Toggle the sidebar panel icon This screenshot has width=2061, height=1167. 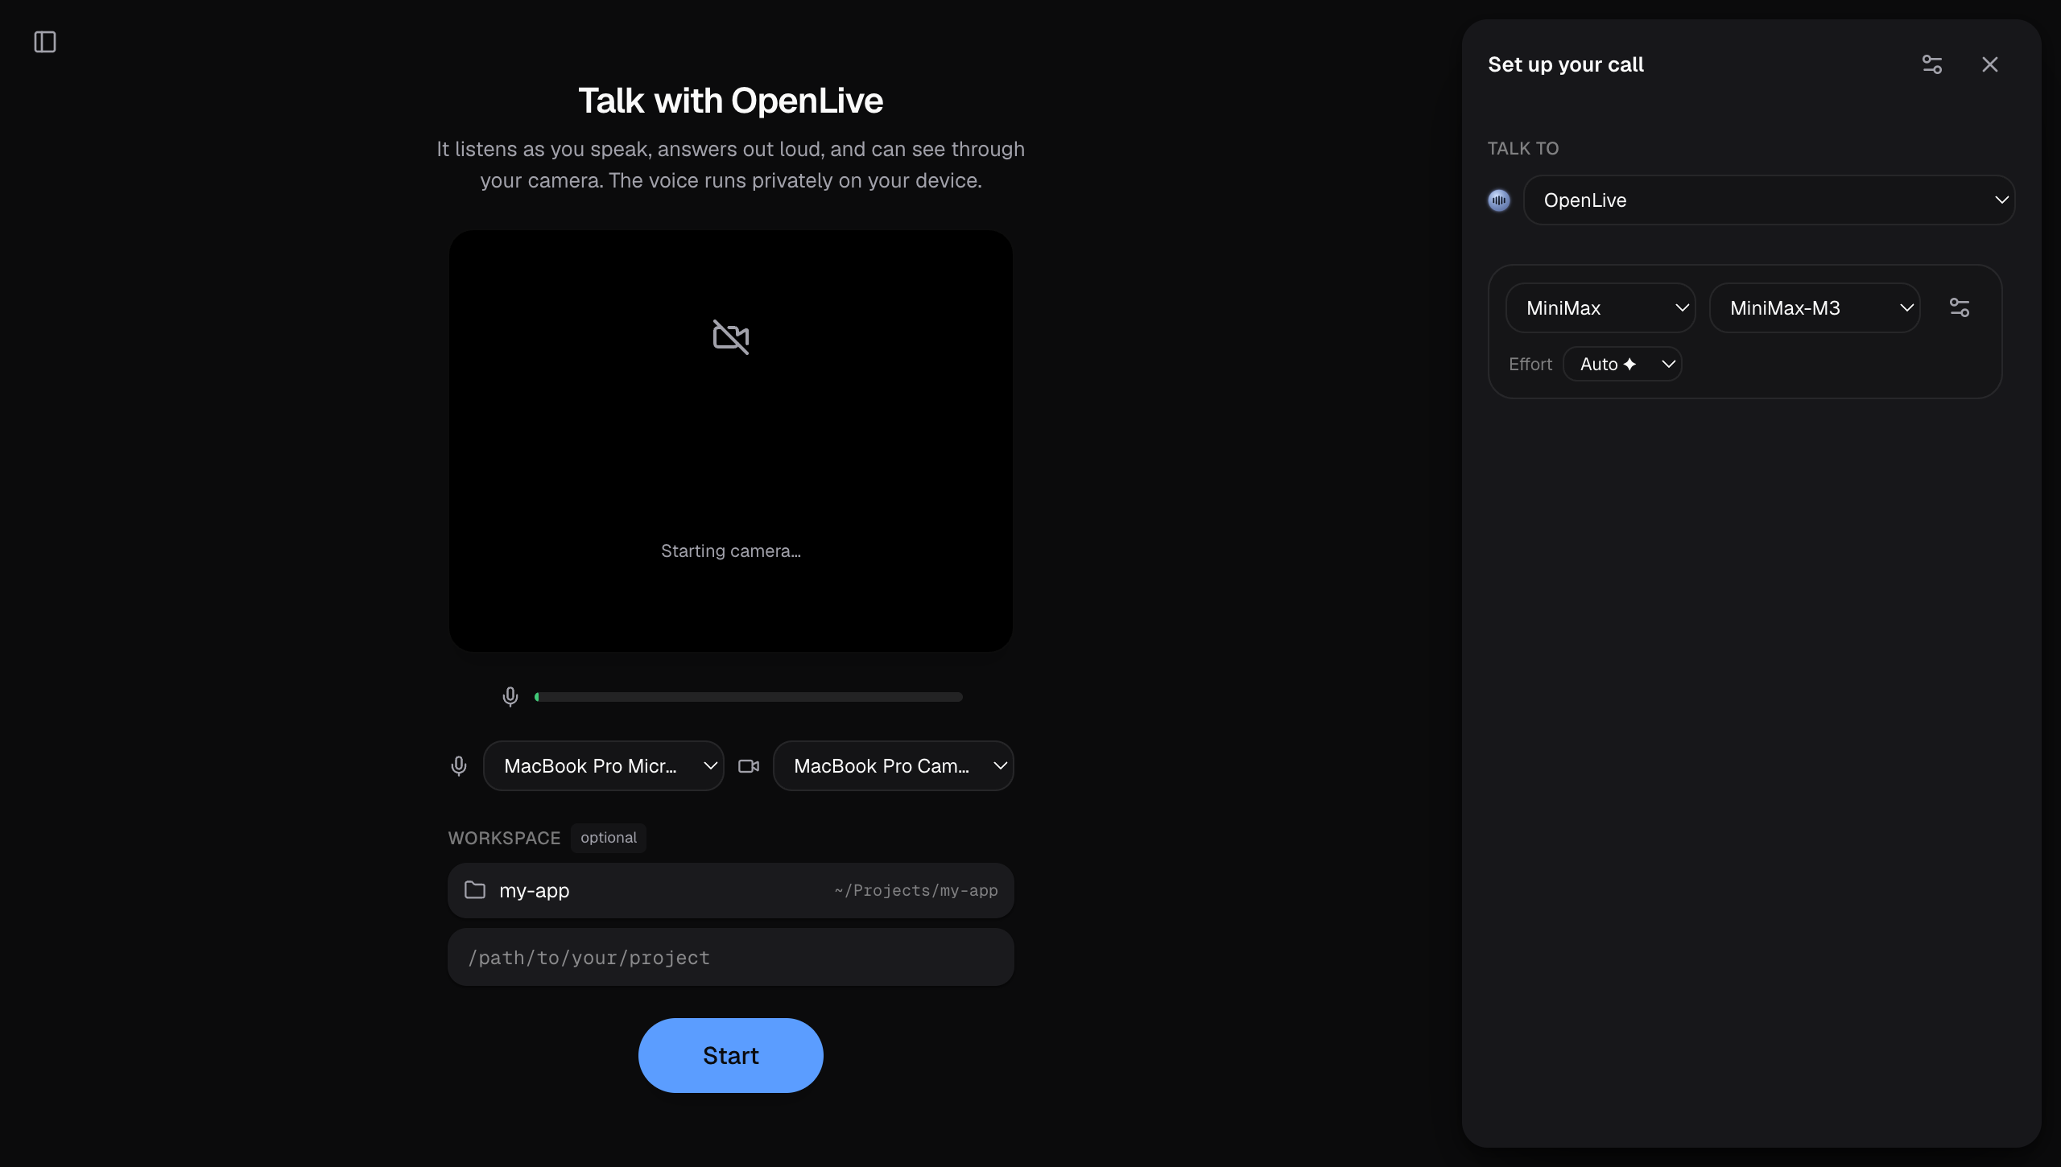tap(45, 42)
